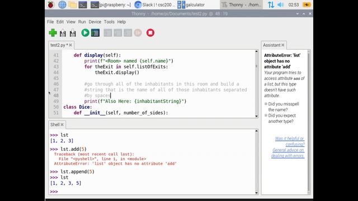The image size is (358, 201).
Task: Open the Device menu
Action: (95, 22)
